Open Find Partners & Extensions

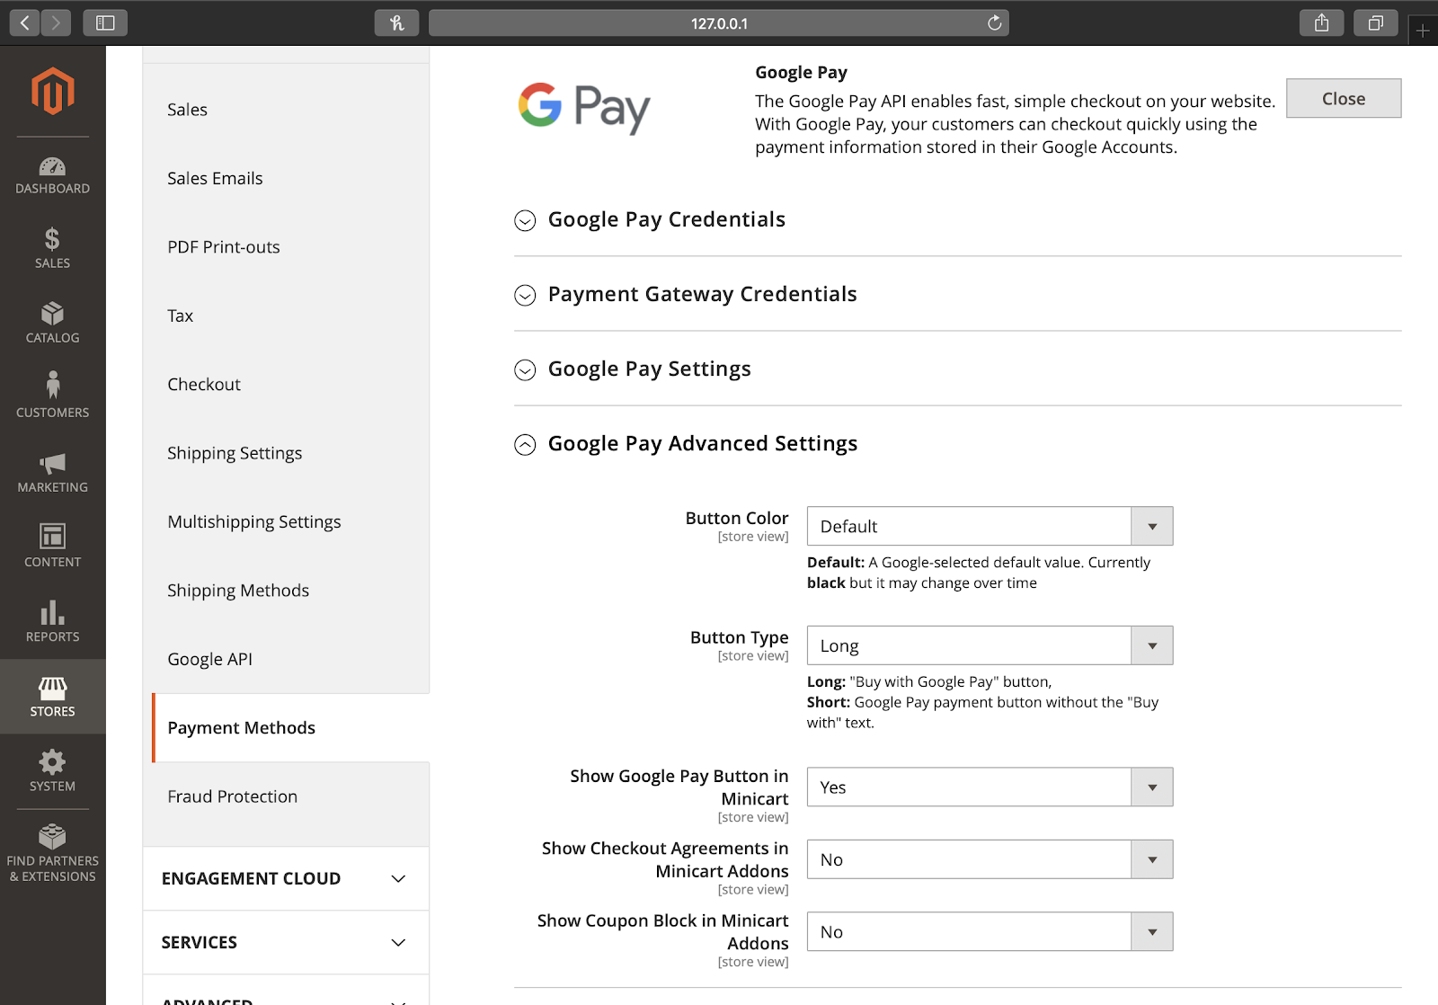[52, 853]
